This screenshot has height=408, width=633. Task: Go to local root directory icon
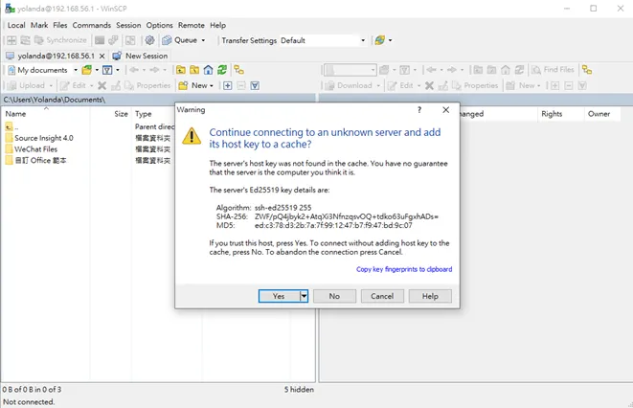tap(194, 70)
